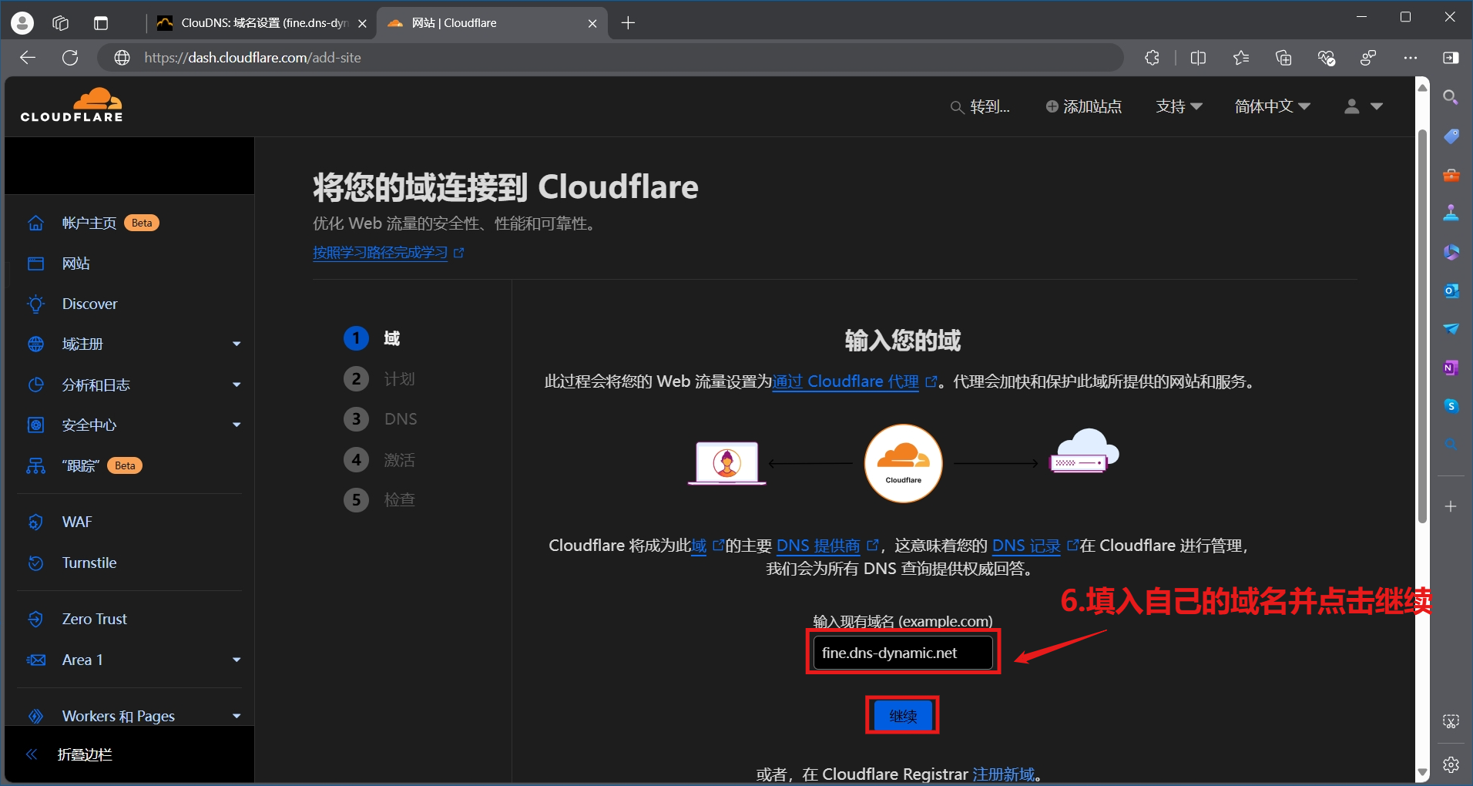Open the games chess-piece sidebar icon
Screen dimensions: 1473x786
1451,213
